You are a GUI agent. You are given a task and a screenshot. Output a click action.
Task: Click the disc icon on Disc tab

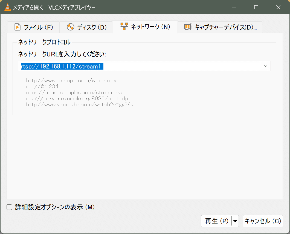click(71, 27)
